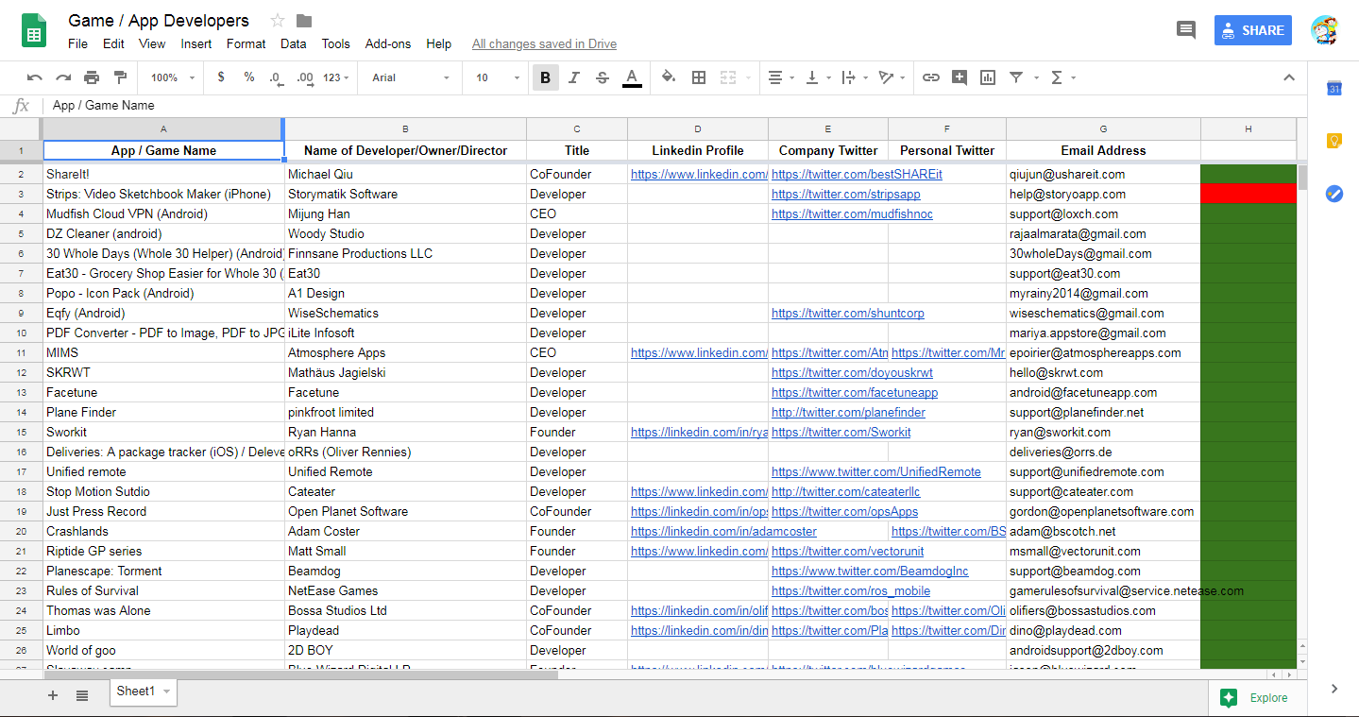This screenshot has width=1359, height=717.
Task: Open the All Sheets list icon
Action: (82, 695)
